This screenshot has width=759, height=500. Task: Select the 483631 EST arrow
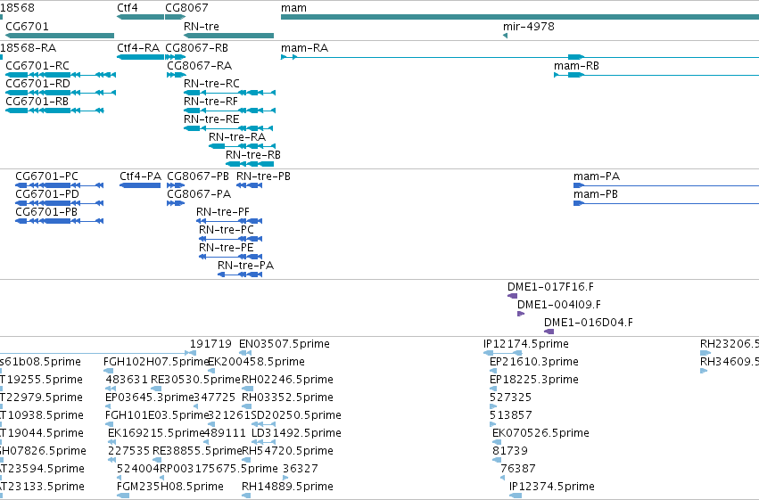click(x=111, y=389)
